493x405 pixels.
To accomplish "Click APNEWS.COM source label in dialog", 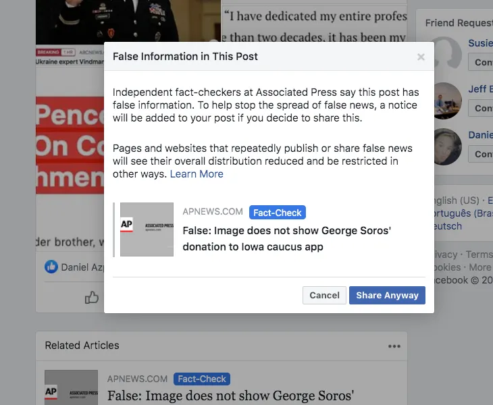I will 213,211.
